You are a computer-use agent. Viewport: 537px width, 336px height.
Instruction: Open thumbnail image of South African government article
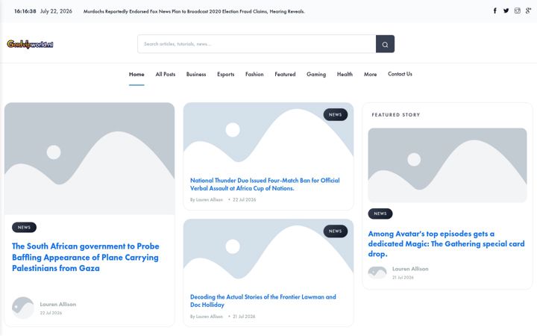tap(89, 159)
